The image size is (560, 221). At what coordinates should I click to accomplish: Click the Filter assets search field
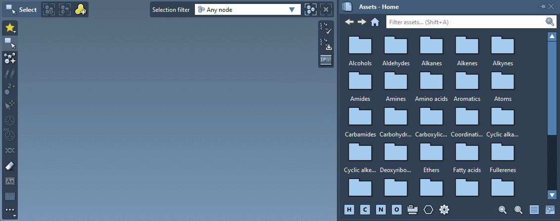[x=465, y=22]
